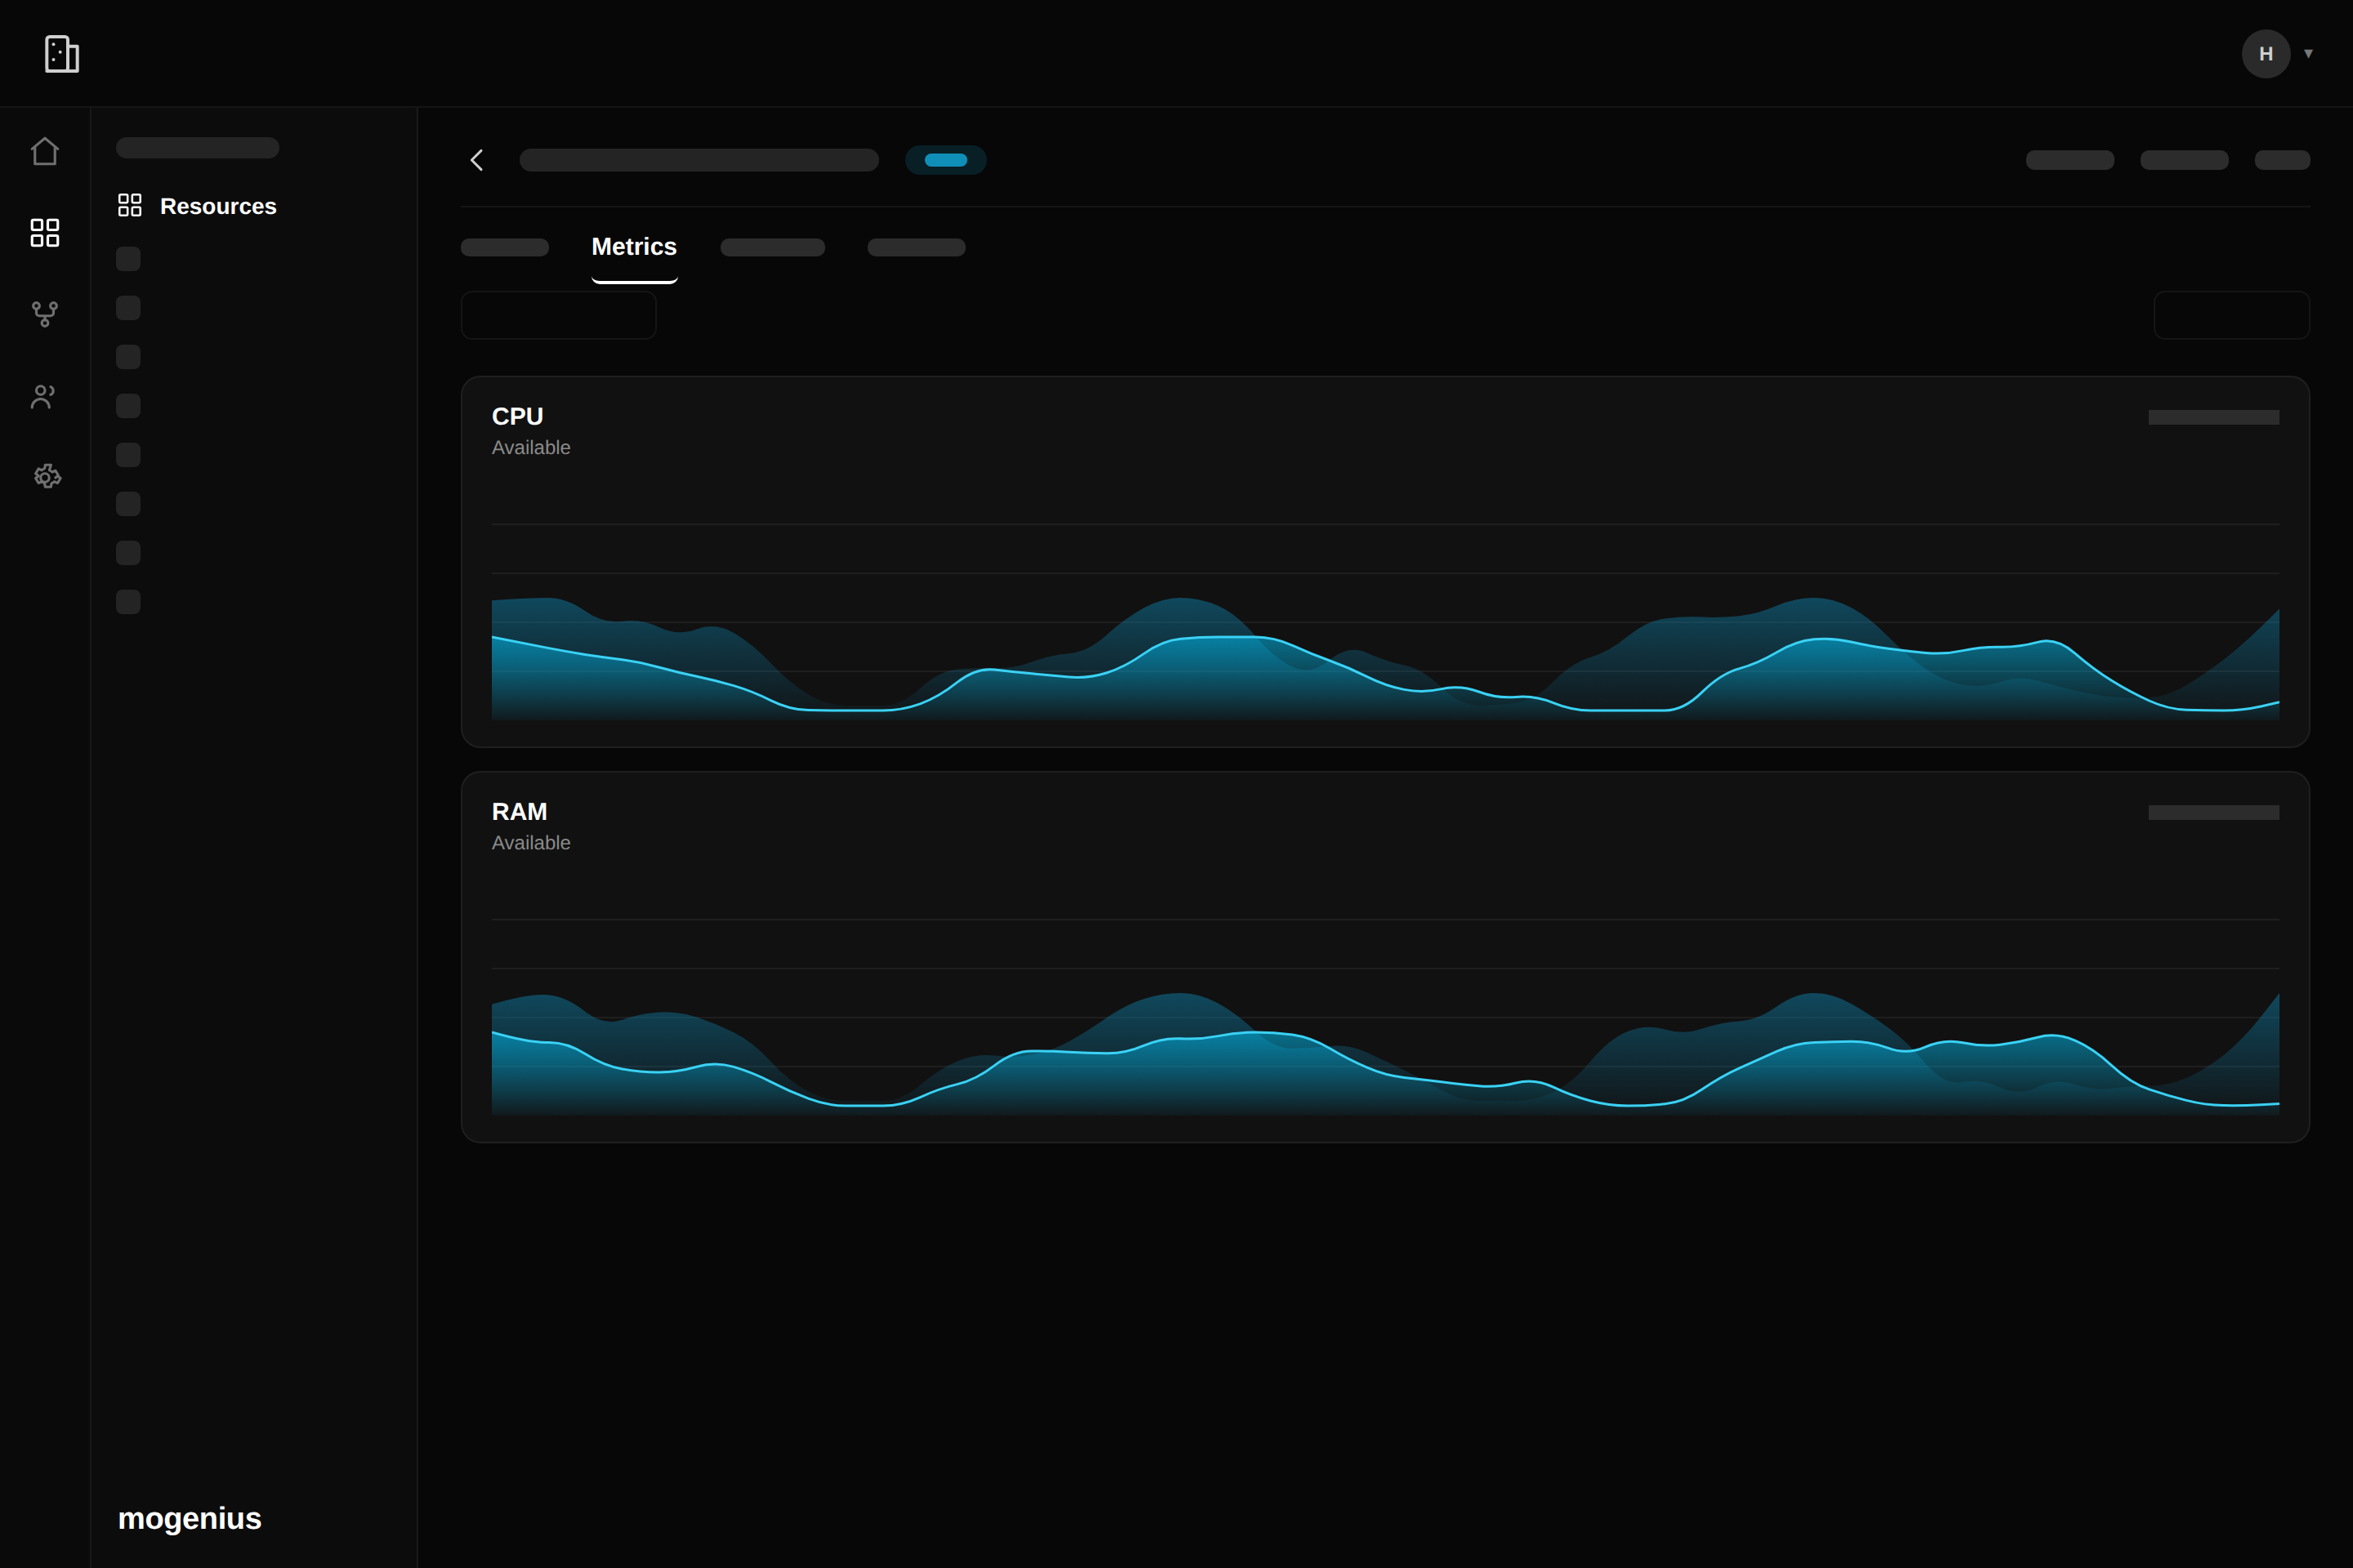This screenshot has width=2353, height=1568.
Task: Click the blue status badge
Action: (945, 160)
